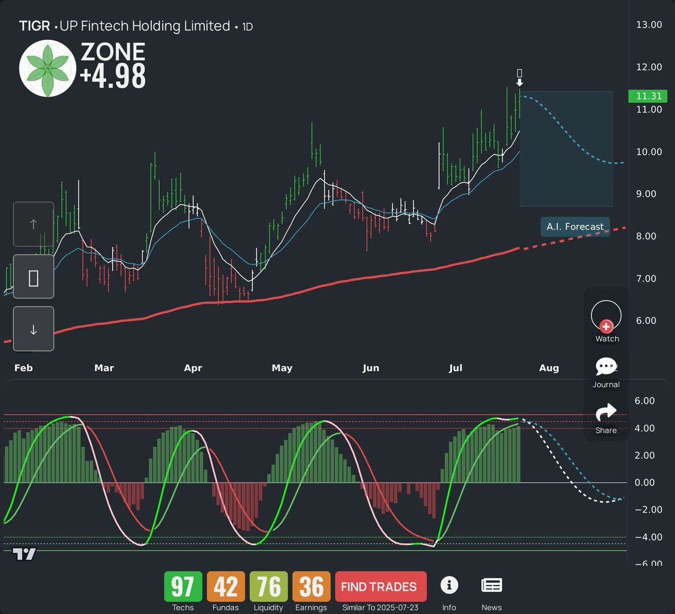Click the 13.00 price axis label
The height and width of the screenshot is (614, 675).
point(649,24)
